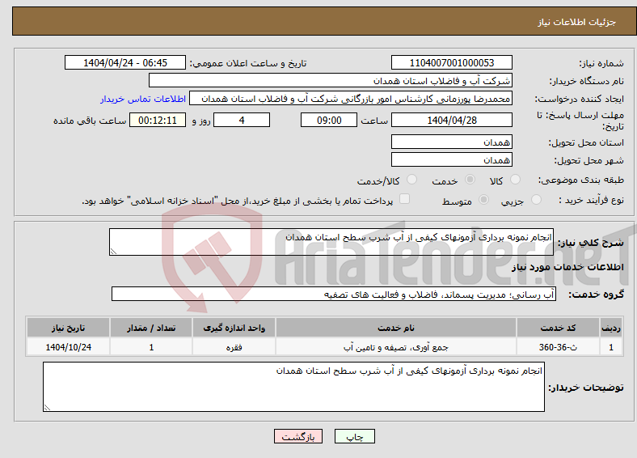This screenshot has height=458, width=637.
Task: Click the استان محل تحویل field
Action: point(451,142)
